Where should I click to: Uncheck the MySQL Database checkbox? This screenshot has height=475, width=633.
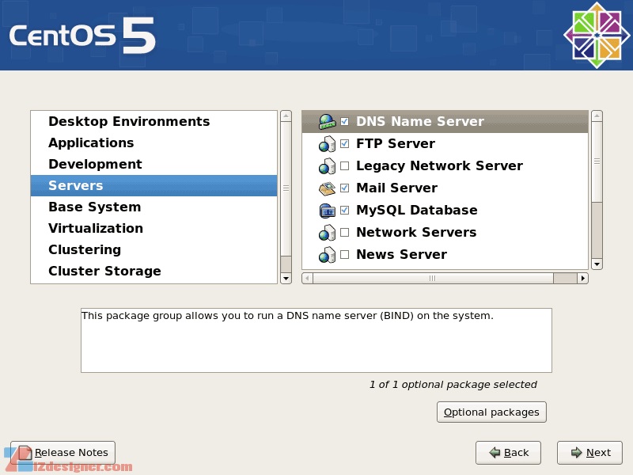click(345, 210)
